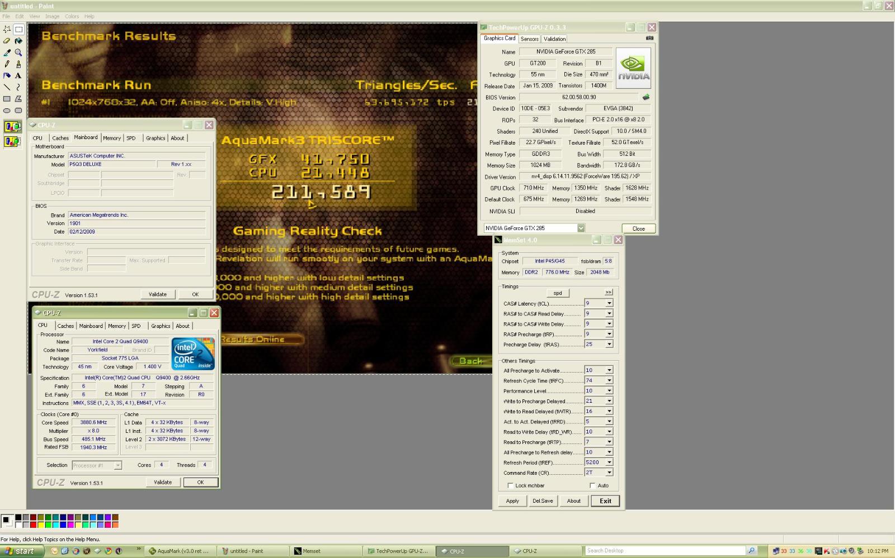Open the Caches tab in lower CPU-Z window
The height and width of the screenshot is (558, 895).
coord(65,326)
